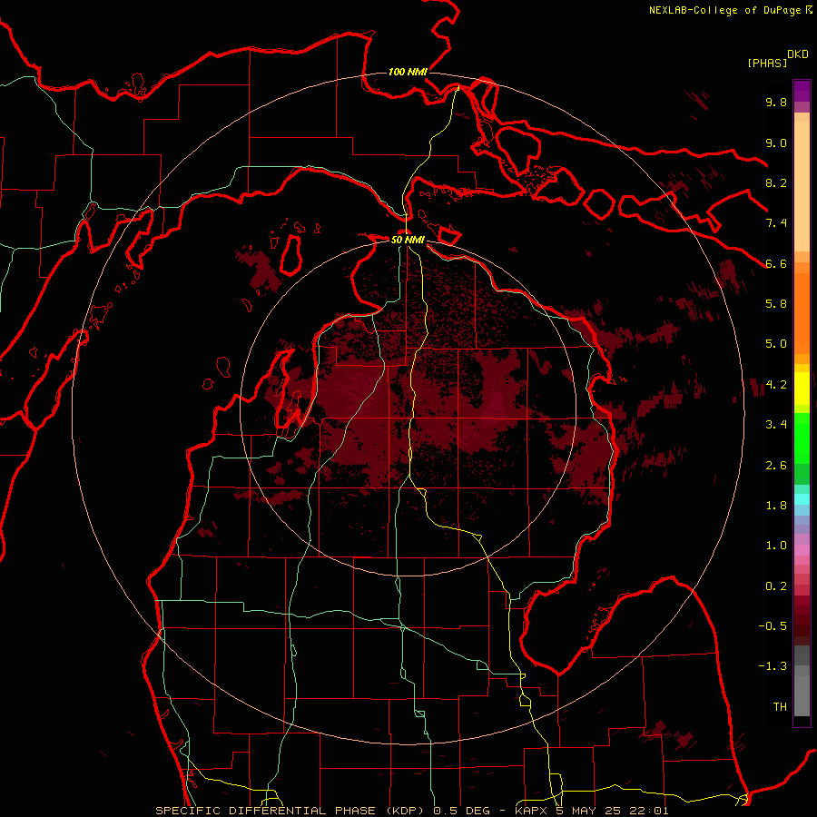The image size is (817, 817).
Task: Click the cyan swatch on the color bar
Action: (802, 499)
